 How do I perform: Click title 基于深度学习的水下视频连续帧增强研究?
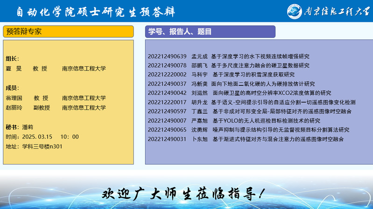[260, 56]
